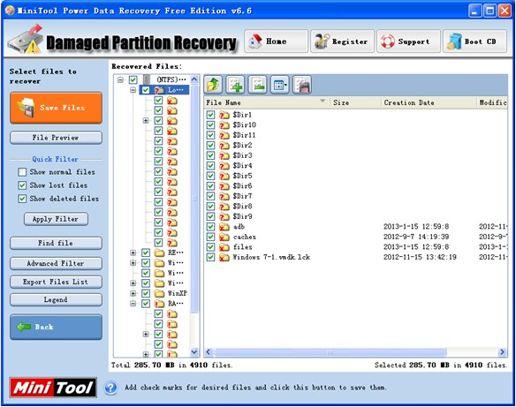Collapse the (NTFS) root tree node

(x=120, y=79)
